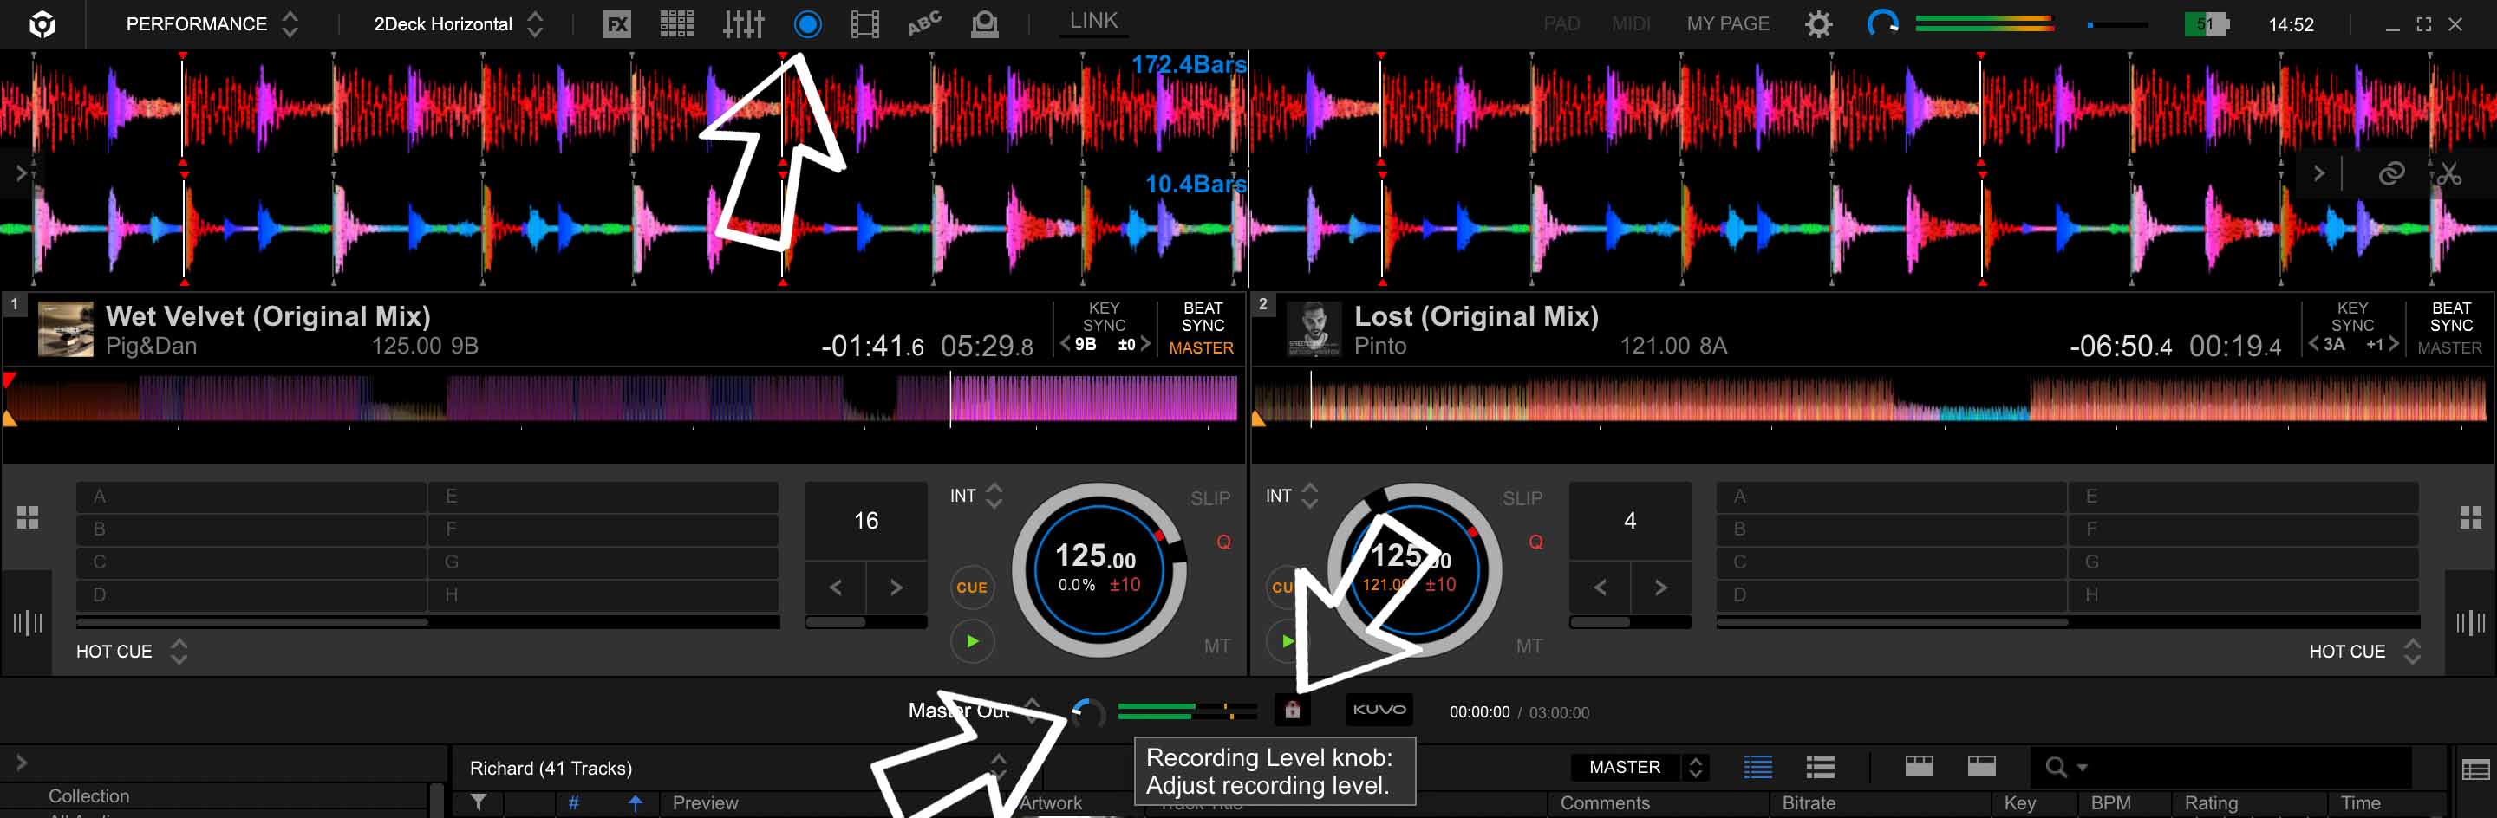This screenshot has height=818, width=2497.
Task: Expand the left waveform side arrow
Action: pos(20,173)
